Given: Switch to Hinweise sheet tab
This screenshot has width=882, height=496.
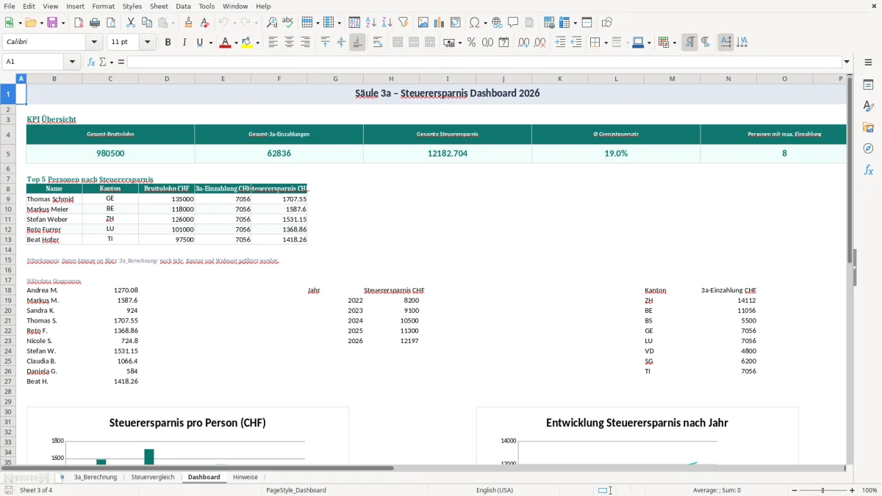Looking at the screenshot, I should tap(245, 477).
